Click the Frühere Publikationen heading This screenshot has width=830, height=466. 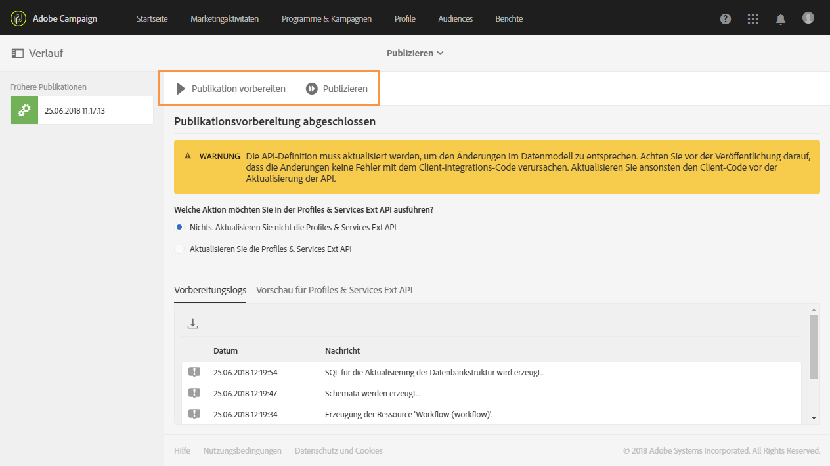tap(48, 87)
